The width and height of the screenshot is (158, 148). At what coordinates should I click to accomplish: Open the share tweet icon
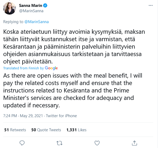[134, 143]
